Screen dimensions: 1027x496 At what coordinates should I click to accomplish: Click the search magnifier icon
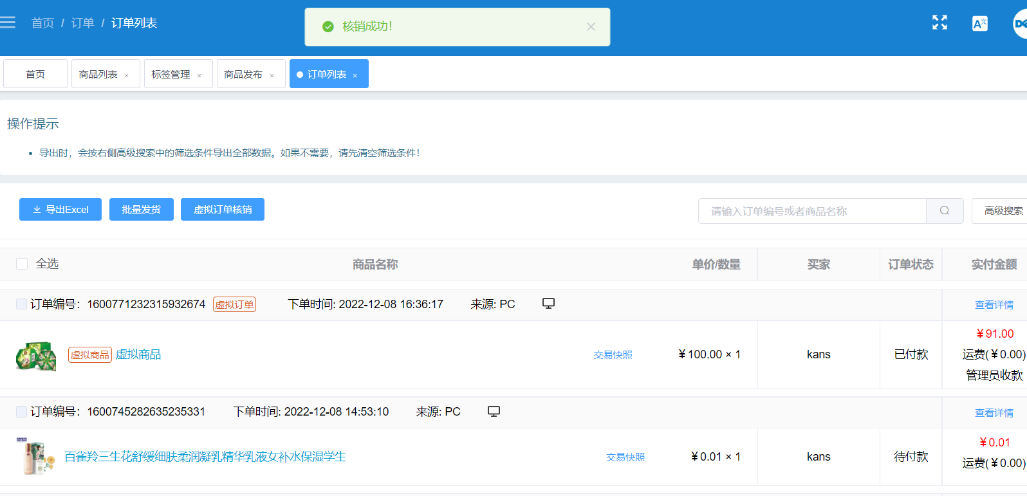(x=945, y=210)
